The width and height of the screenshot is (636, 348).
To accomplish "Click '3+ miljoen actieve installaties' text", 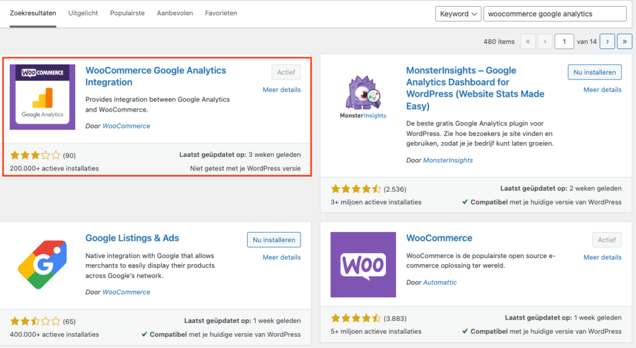I will click(x=376, y=202).
